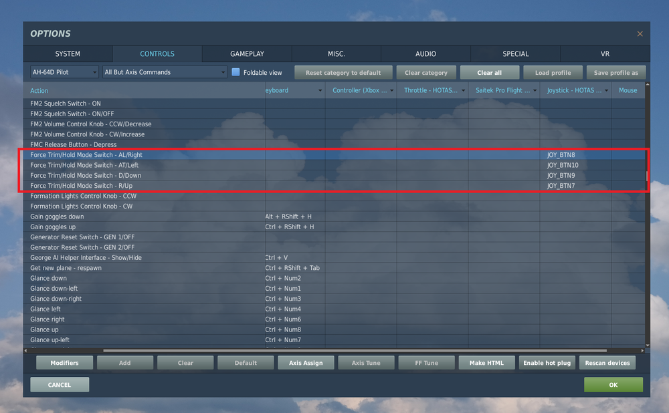Open the All But Axis Commands filter dropdown
Viewport: 669px width, 413px height.
(x=165, y=72)
